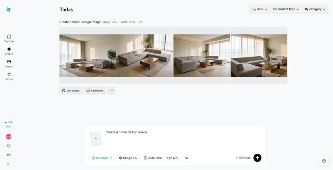Open the Auto ratio High (2K) setting
Image resolution: width=333 pixels, height=170 pixels.
[161, 158]
